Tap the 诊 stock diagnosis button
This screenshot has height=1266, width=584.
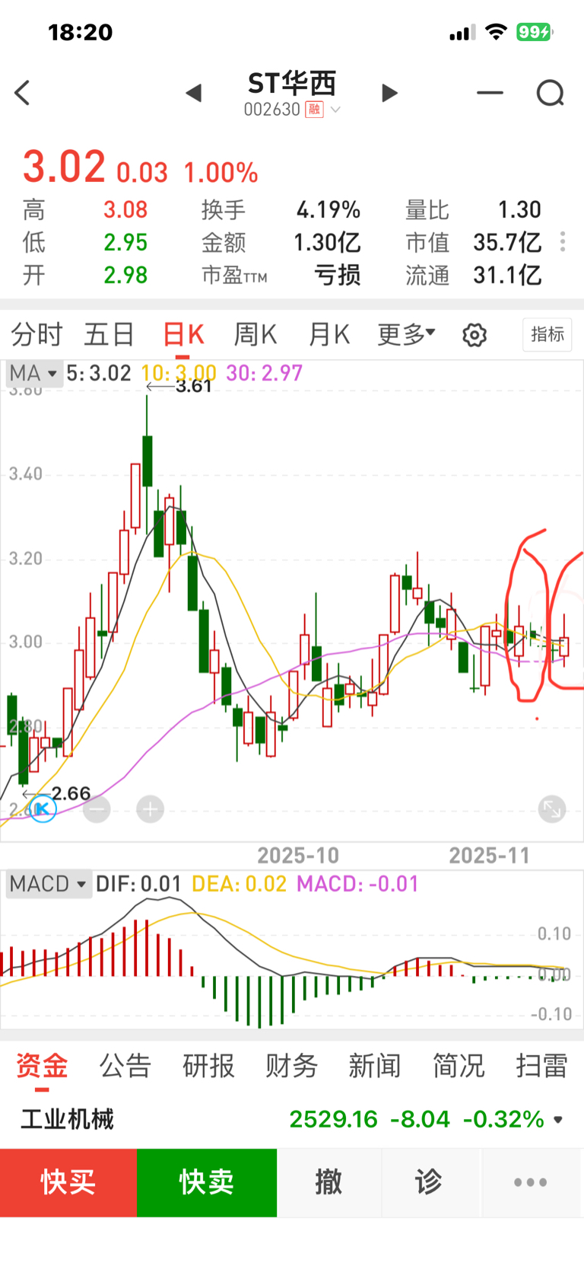[x=428, y=1182]
